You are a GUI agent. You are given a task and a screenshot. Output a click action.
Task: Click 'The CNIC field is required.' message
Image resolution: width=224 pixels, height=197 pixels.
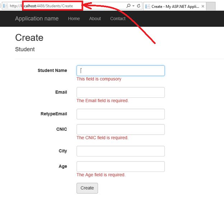point(102,138)
